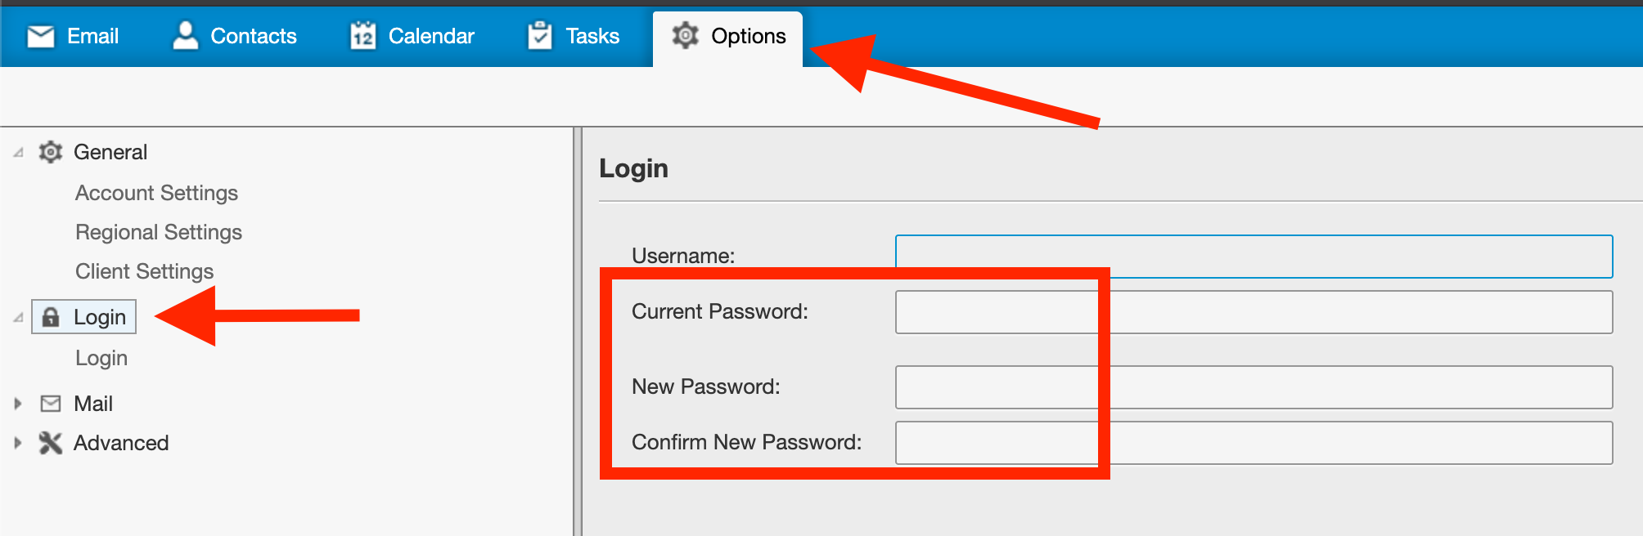This screenshot has width=1643, height=536.
Task: Click the Tasks clipboard icon
Action: (x=540, y=36)
